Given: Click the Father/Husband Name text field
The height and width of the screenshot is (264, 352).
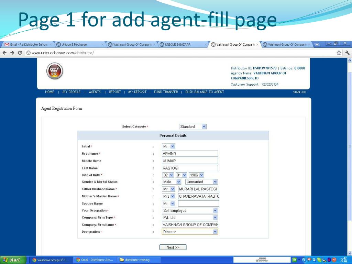Looking at the screenshot, I should point(198,189).
